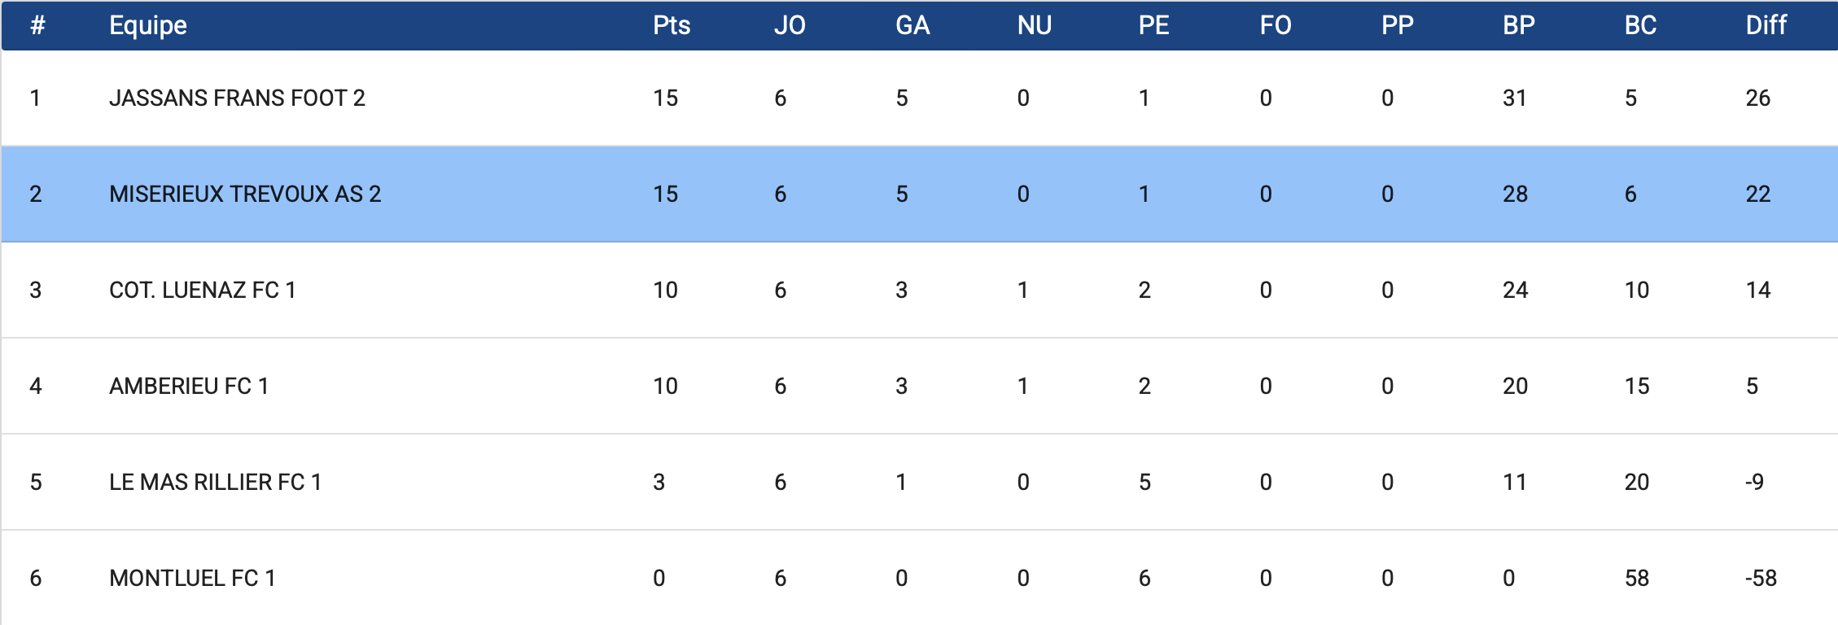This screenshot has width=1838, height=625.
Task: Open the COT. LUENAZ FC 1 team
Action: pyautogui.click(x=202, y=291)
